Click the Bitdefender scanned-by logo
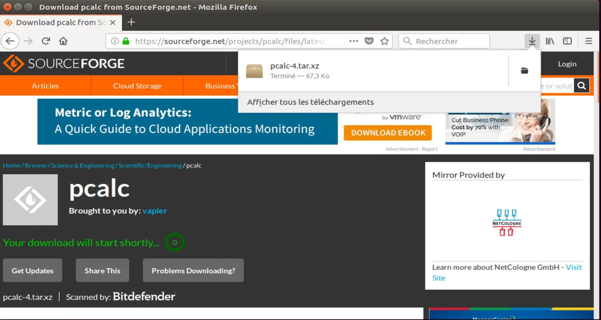The height and width of the screenshot is (320, 601). click(x=144, y=297)
